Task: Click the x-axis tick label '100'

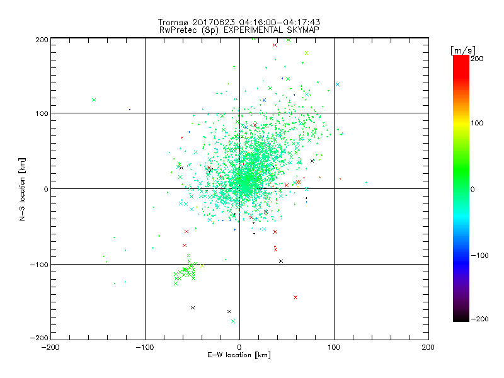Action: coord(334,347)
